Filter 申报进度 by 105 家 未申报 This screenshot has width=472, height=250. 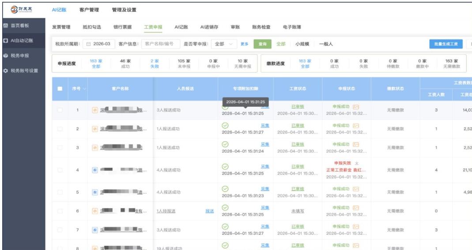pos(184,64)
